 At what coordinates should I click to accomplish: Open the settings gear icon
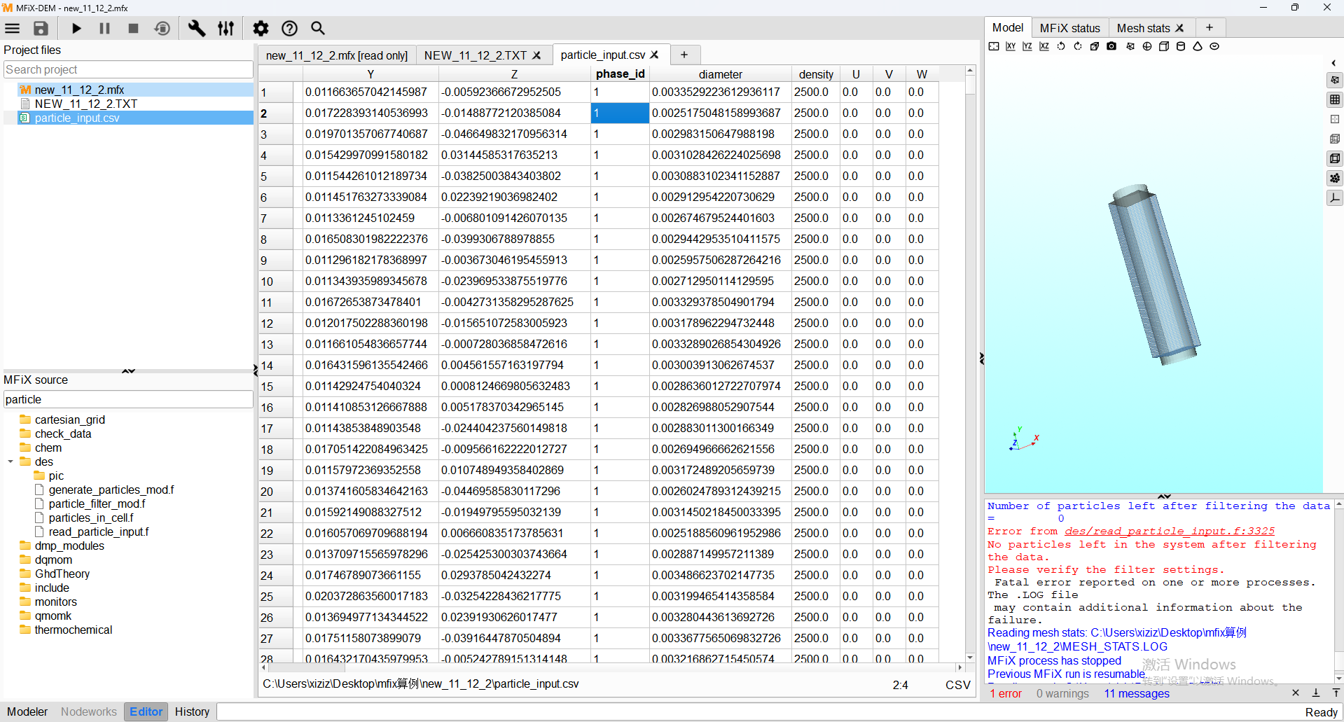click(261, 28)
